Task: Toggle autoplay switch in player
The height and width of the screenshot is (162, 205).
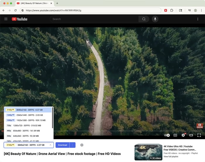Action: click(x=167, y=135)
